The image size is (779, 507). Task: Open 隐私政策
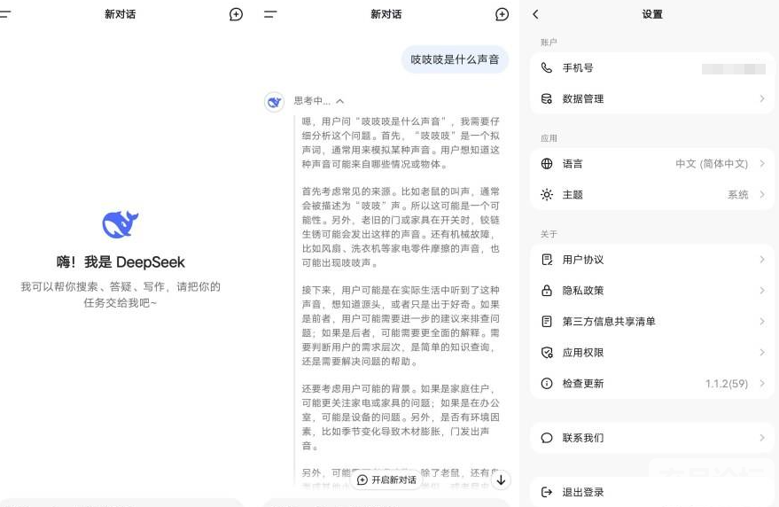651,290
